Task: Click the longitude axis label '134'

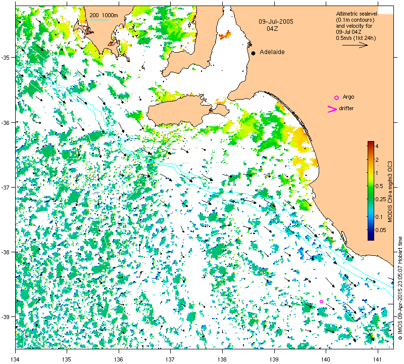Action: click(16, 359)
